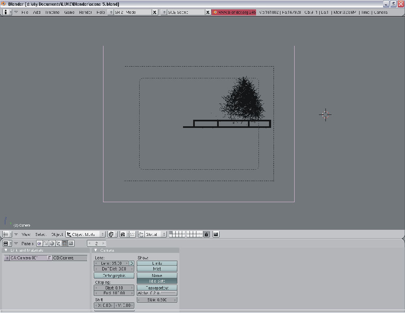The height and width of the screenshot is (313, 405).
Task: Delete the current screen layout
Action: pos(155,12)
